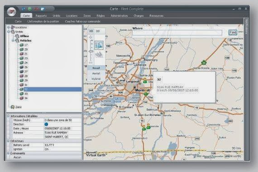This screenshot has width=258, height=172.
Task: Select the Offline group in tree
Action: (24, 36)
